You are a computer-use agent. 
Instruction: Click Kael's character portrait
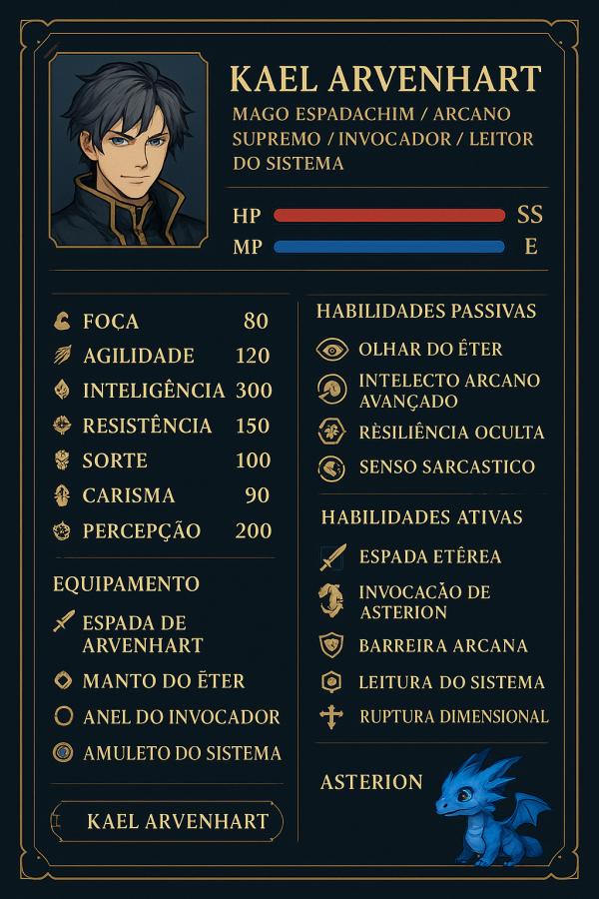pyautogui.click(x=128, y=150)
